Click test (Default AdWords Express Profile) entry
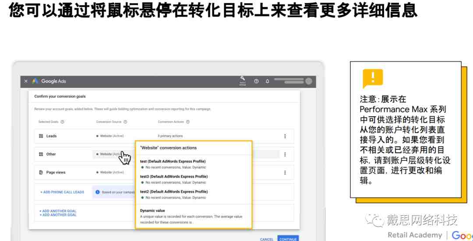The image size is (473, 241). pyautogui.click(x=173, y=161)
